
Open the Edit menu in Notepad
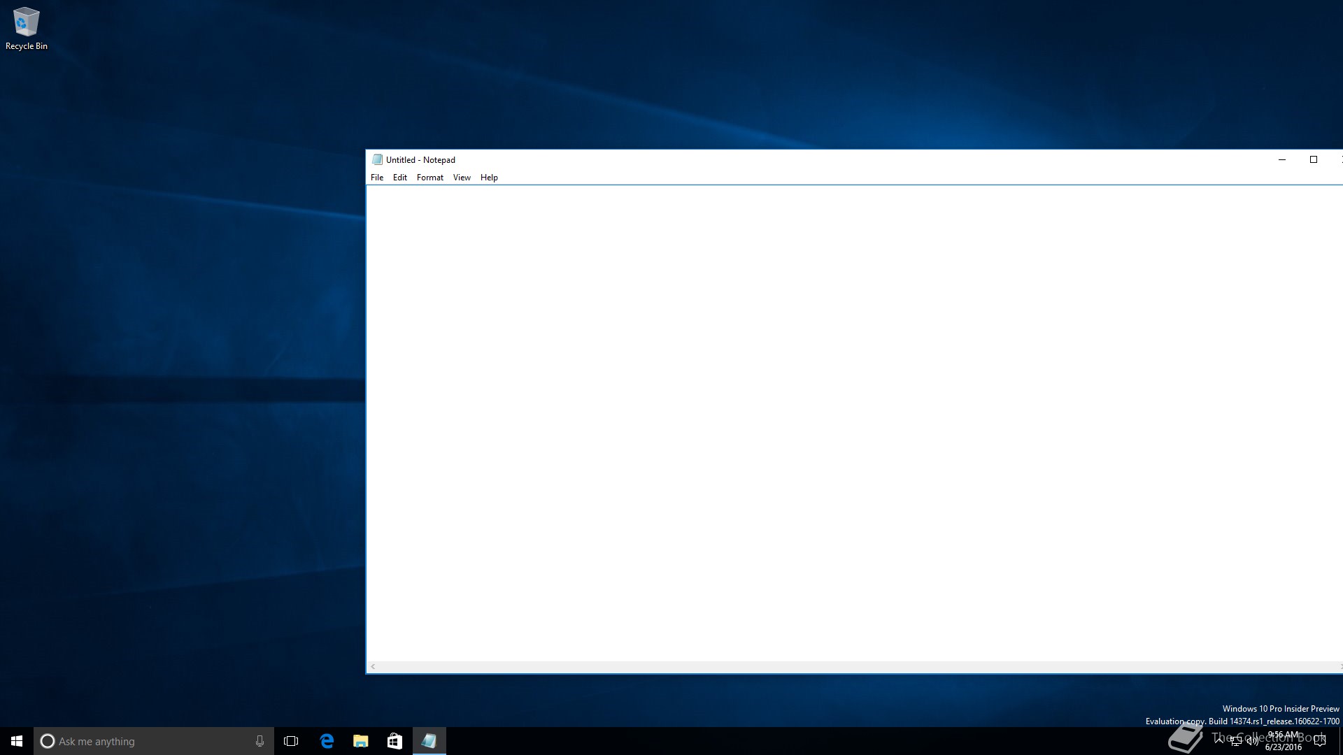[400, 178]
